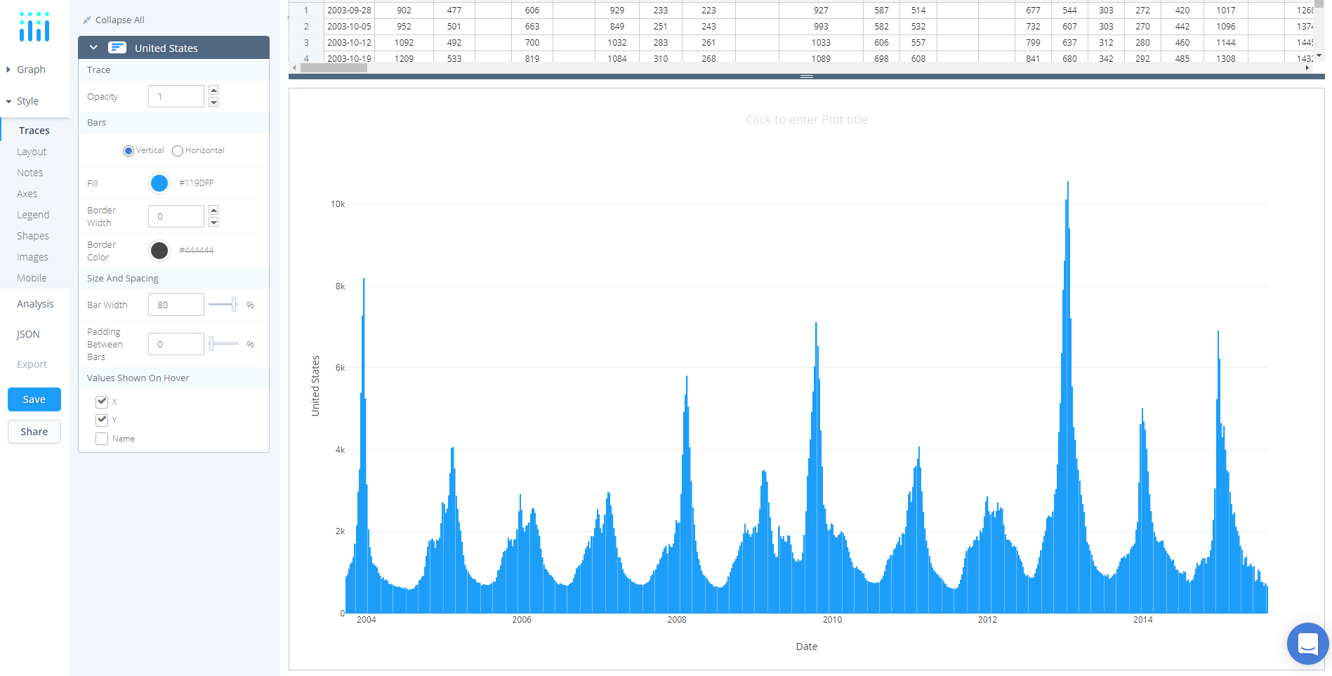Open the Layout style tab
Viewport: 1332px width, 676px height.
tap(32, 152)
